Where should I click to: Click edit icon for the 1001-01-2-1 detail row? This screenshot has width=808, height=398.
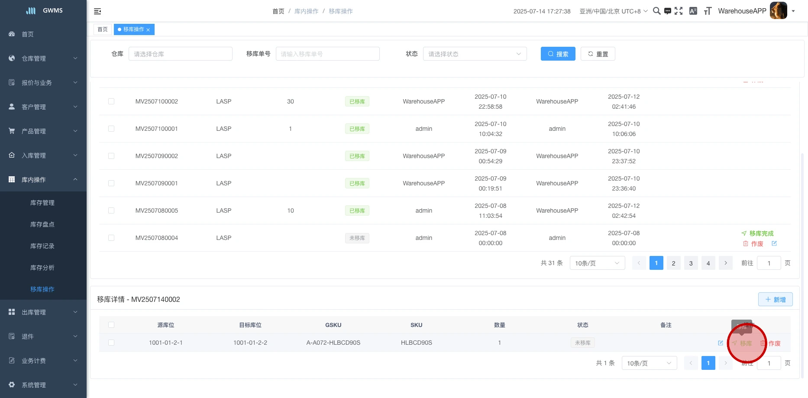click(x=721, y=343)
